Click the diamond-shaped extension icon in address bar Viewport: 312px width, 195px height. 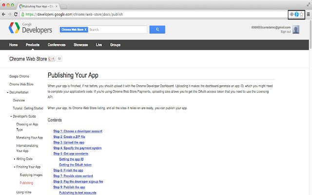tap(292, 14)
